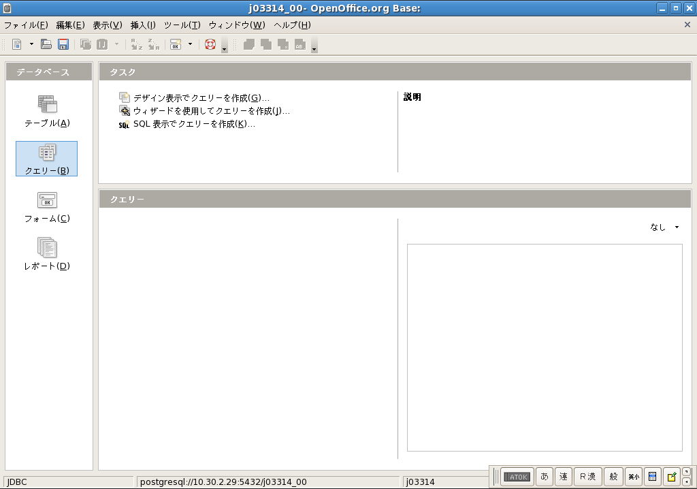Screen dimensions: 697x489
Task: Click the R漢 button in ATOK palette
Action: click(587, 477)
